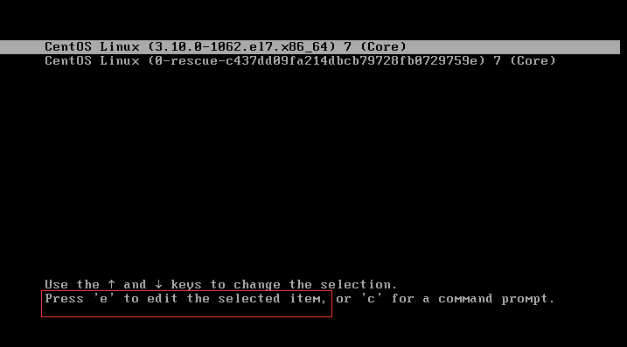Click the word 'Use' starting the help text
The image size is (627, 347).
pos(56,285)
